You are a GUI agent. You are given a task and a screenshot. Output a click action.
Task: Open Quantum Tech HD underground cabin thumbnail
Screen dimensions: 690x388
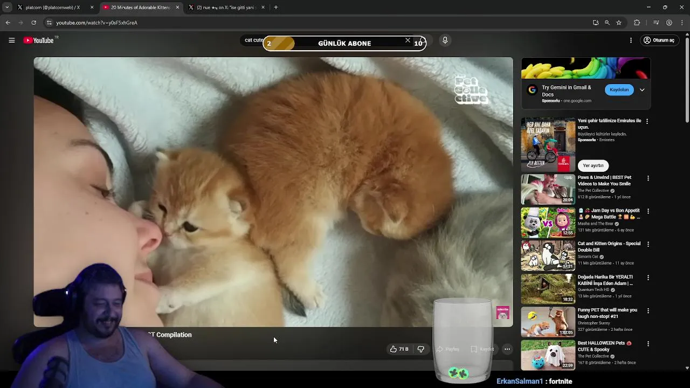click(x=548, y=288)
